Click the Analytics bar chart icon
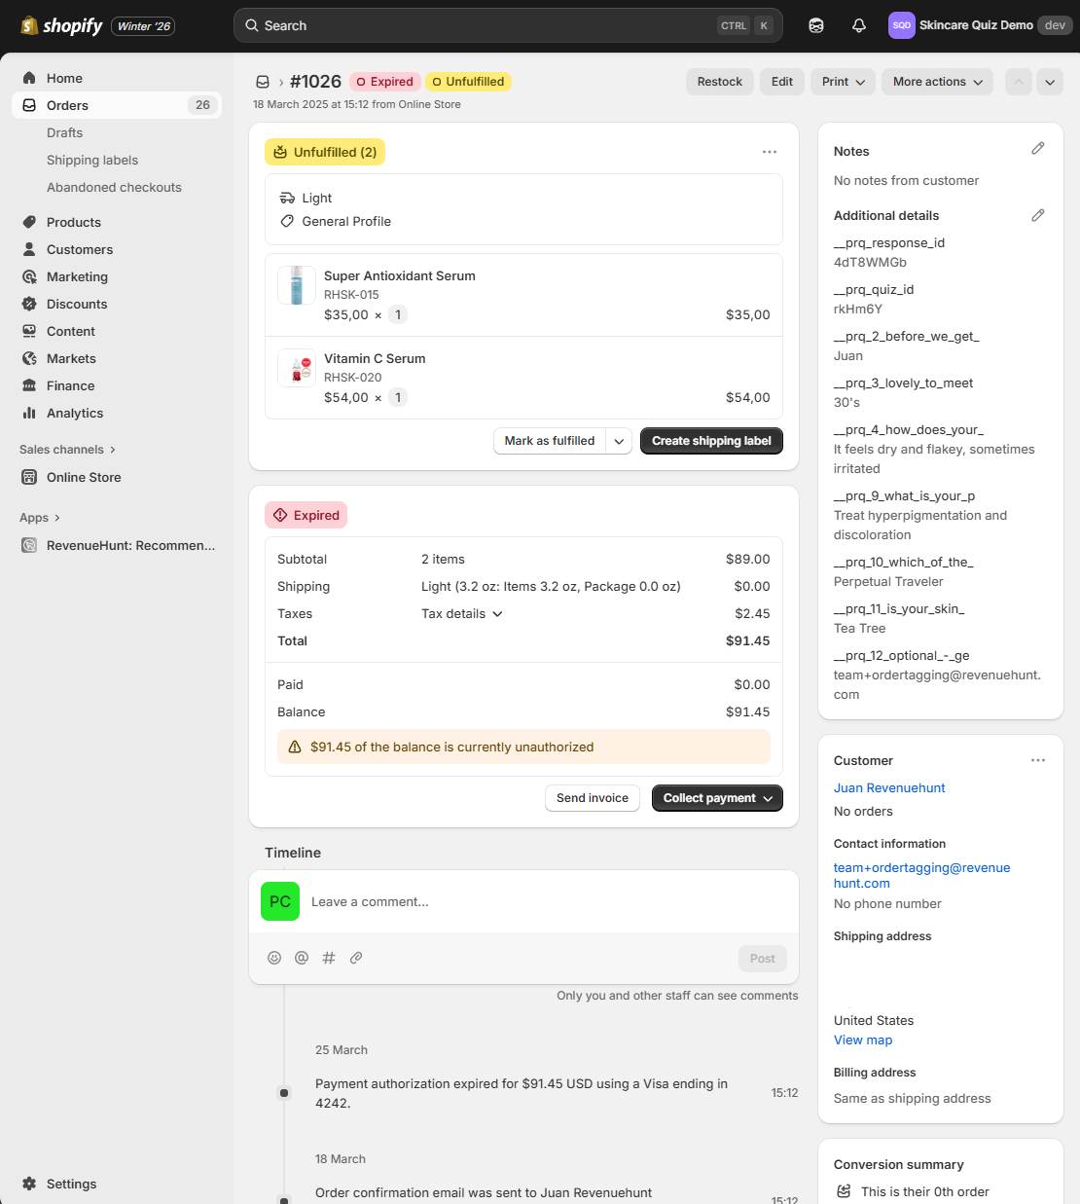This screenshot has height=1204, width=1080. click(x=29, y=413)
